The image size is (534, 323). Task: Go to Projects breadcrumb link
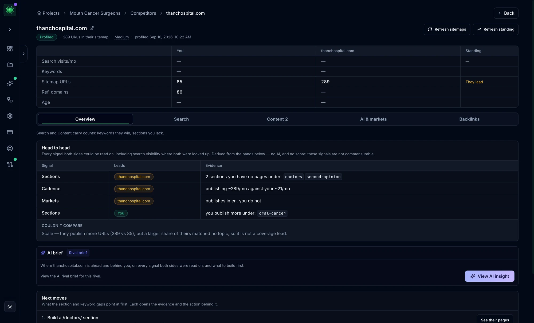(x=51, y=13)
